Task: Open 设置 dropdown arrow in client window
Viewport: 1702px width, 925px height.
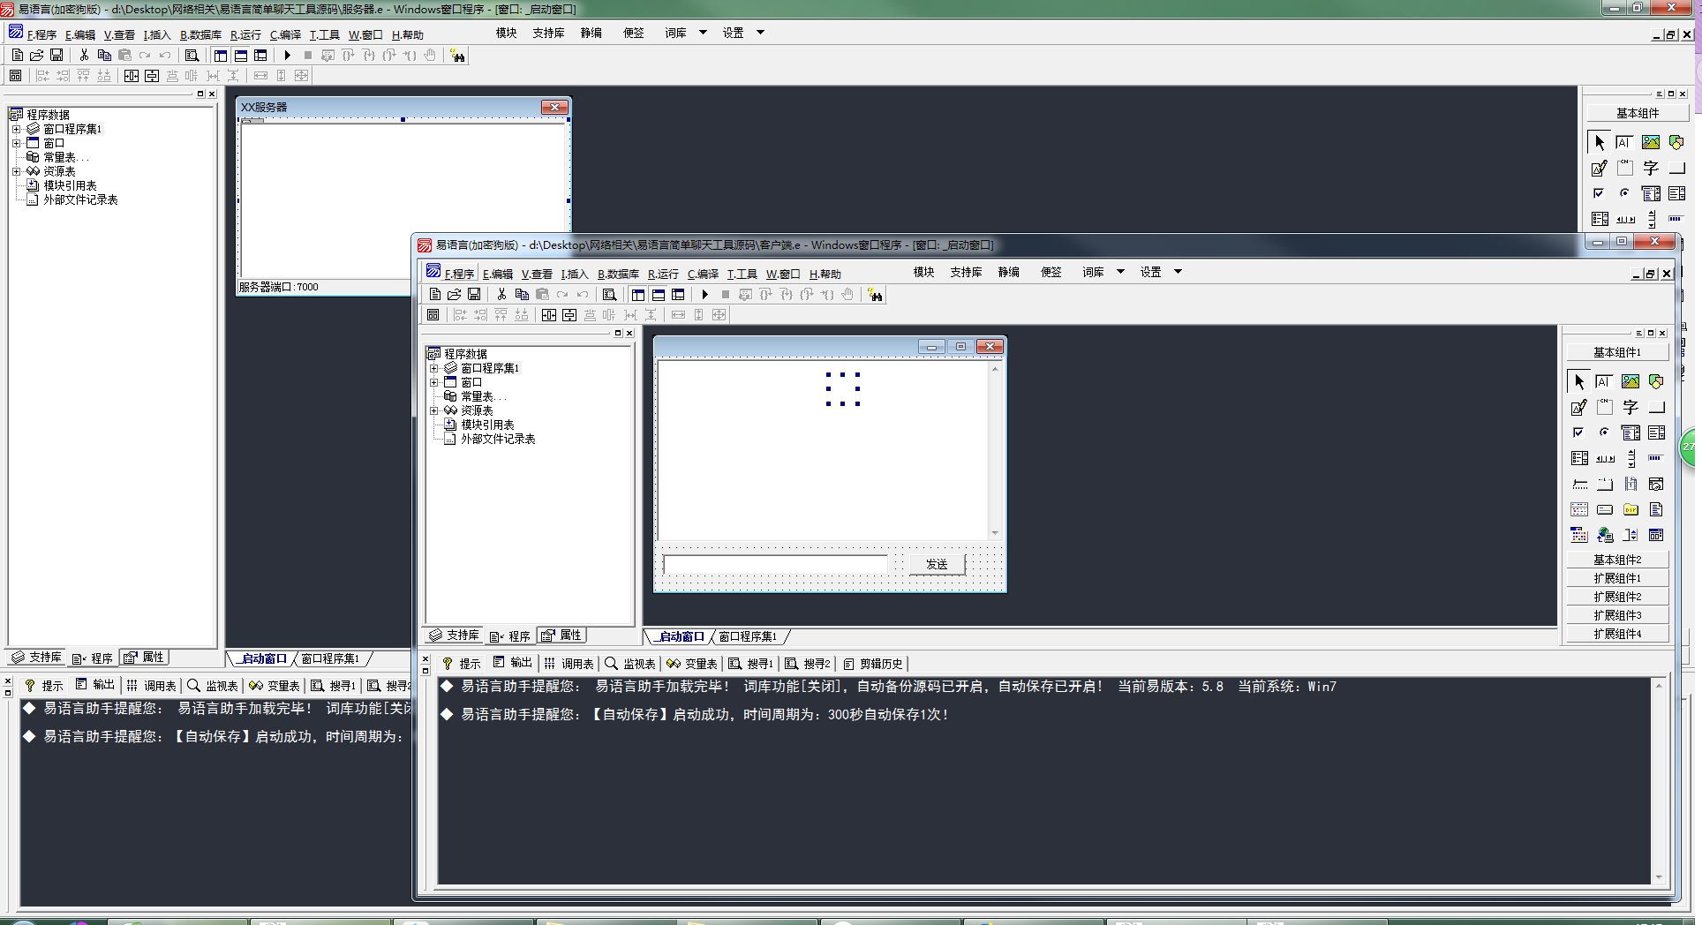Action: click(1178, 272)
